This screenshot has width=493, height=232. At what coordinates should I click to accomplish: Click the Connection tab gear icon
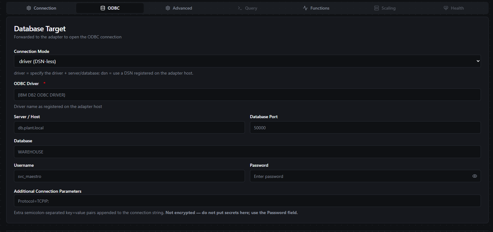(x=29, y=8)
